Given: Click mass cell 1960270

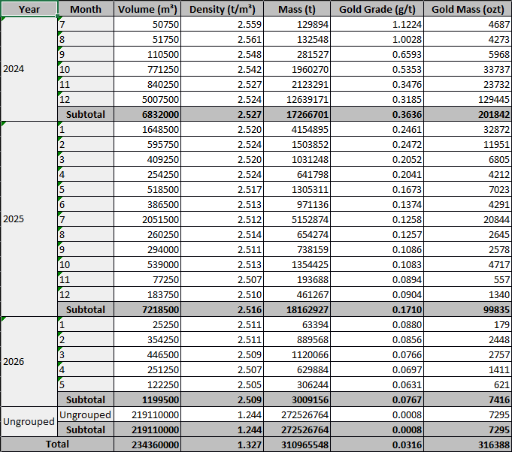Looking at the screenshot, I should (297, 69).
